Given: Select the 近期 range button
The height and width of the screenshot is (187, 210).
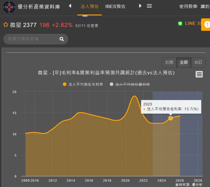Looking at the screenshot, I should click(169, 62).
